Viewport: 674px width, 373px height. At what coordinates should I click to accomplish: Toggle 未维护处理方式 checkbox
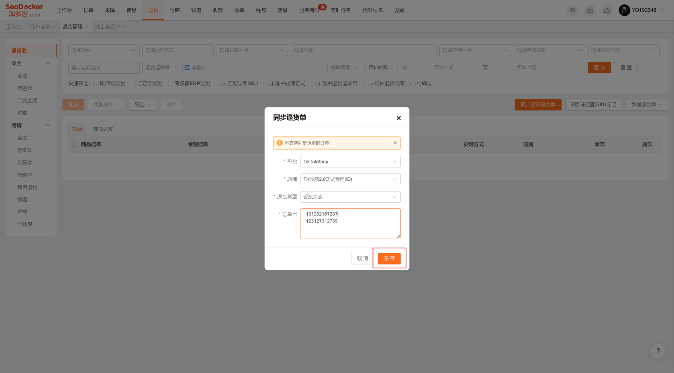click(266, 83)
